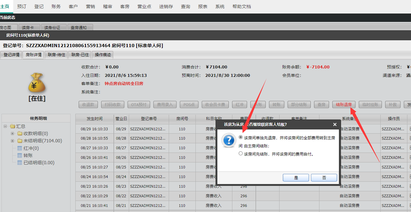Open the 转账 table icon item
Viewport: 411px width, 212px height.
20,155
